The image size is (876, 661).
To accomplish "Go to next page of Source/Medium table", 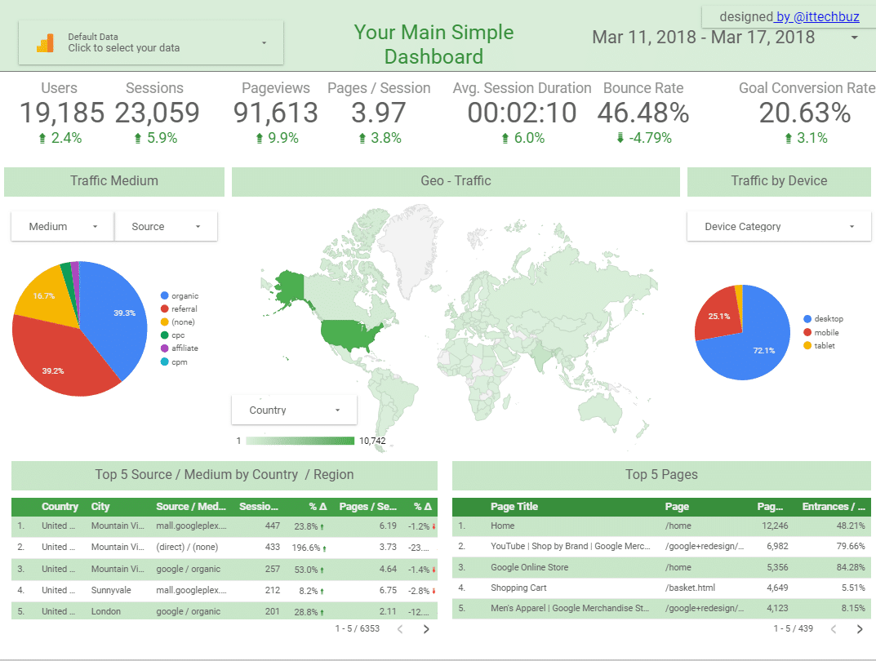I will point(426,629).
